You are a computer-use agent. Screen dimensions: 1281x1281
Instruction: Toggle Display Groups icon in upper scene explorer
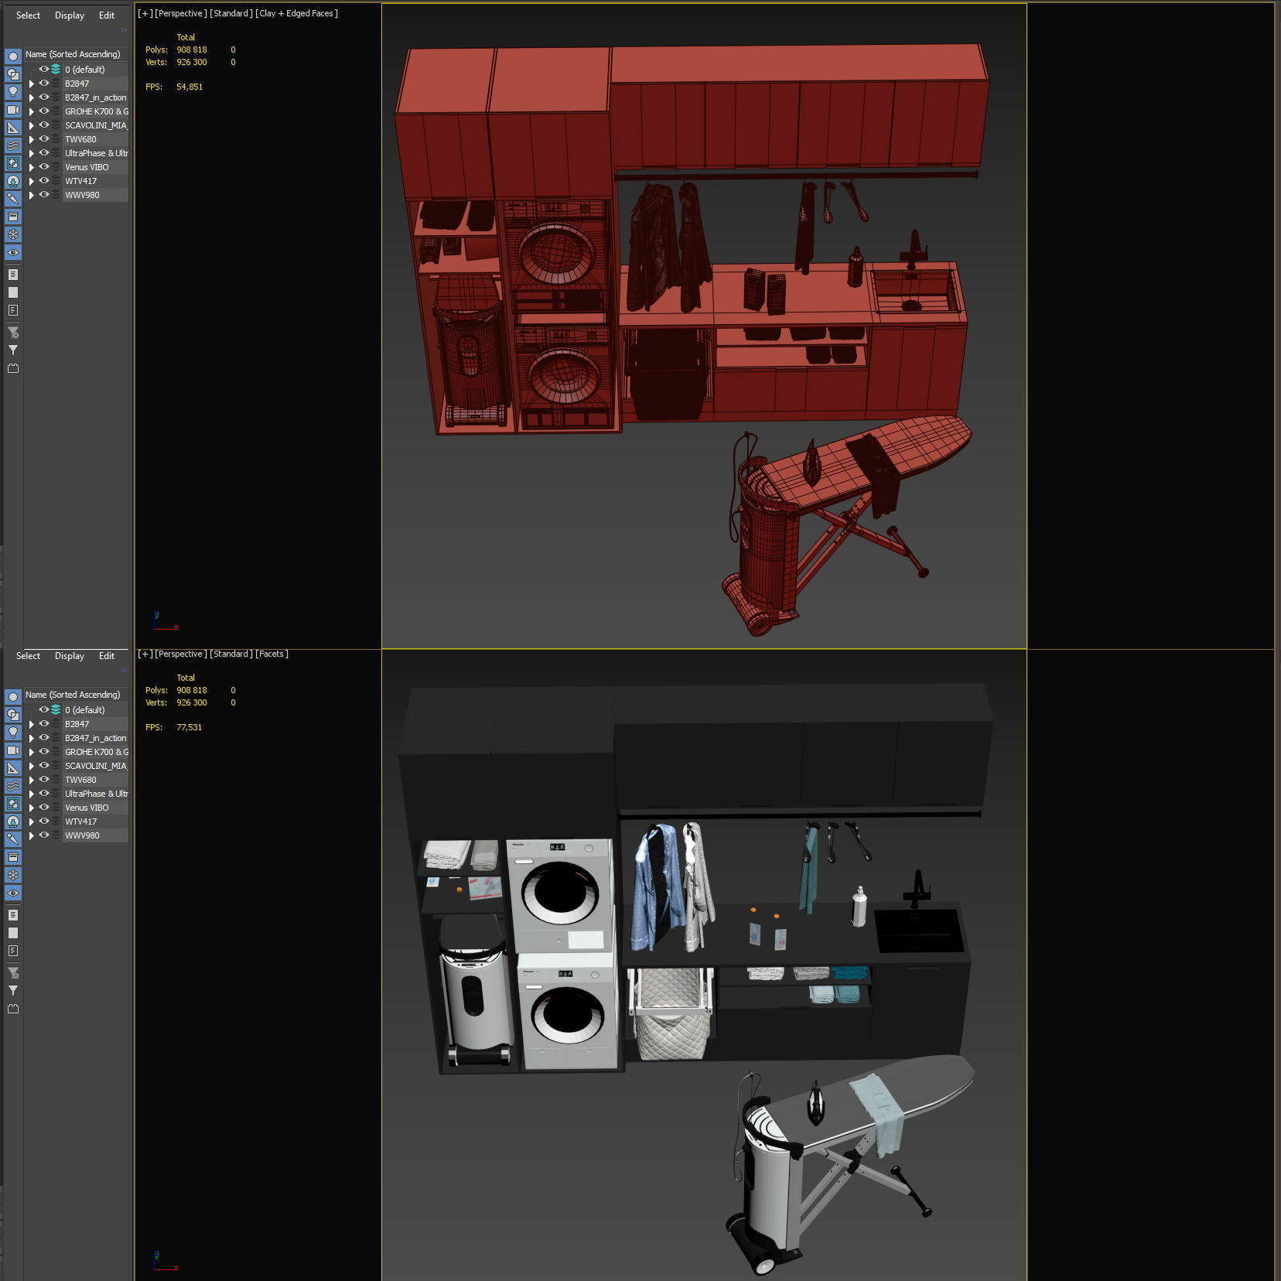click(x=13, y=163)
